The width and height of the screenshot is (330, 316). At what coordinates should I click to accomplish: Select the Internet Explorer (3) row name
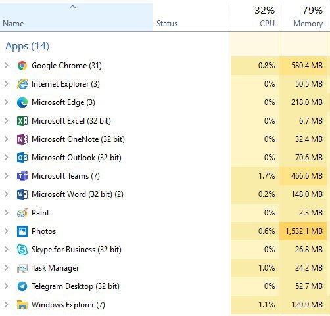coord(66,84)
